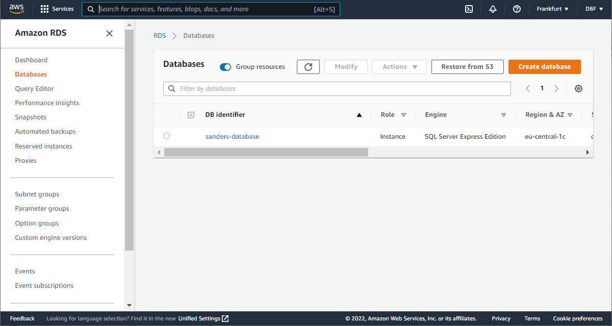Open the Services grid menu
The image size is (612, 326).
pyautogui.click(x=57, y=9)
